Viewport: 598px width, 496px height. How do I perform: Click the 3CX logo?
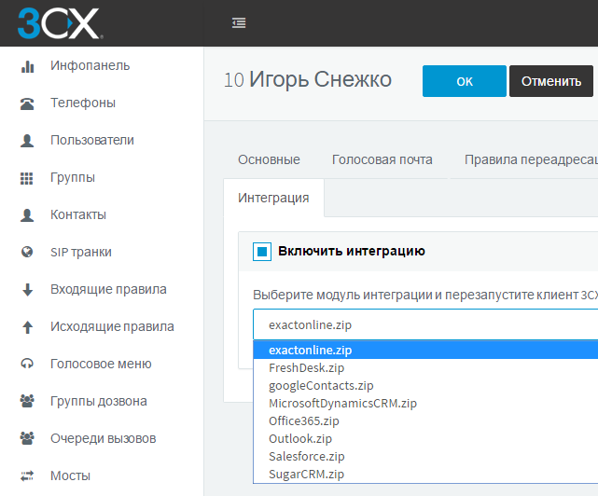click(x=61, y=23)
